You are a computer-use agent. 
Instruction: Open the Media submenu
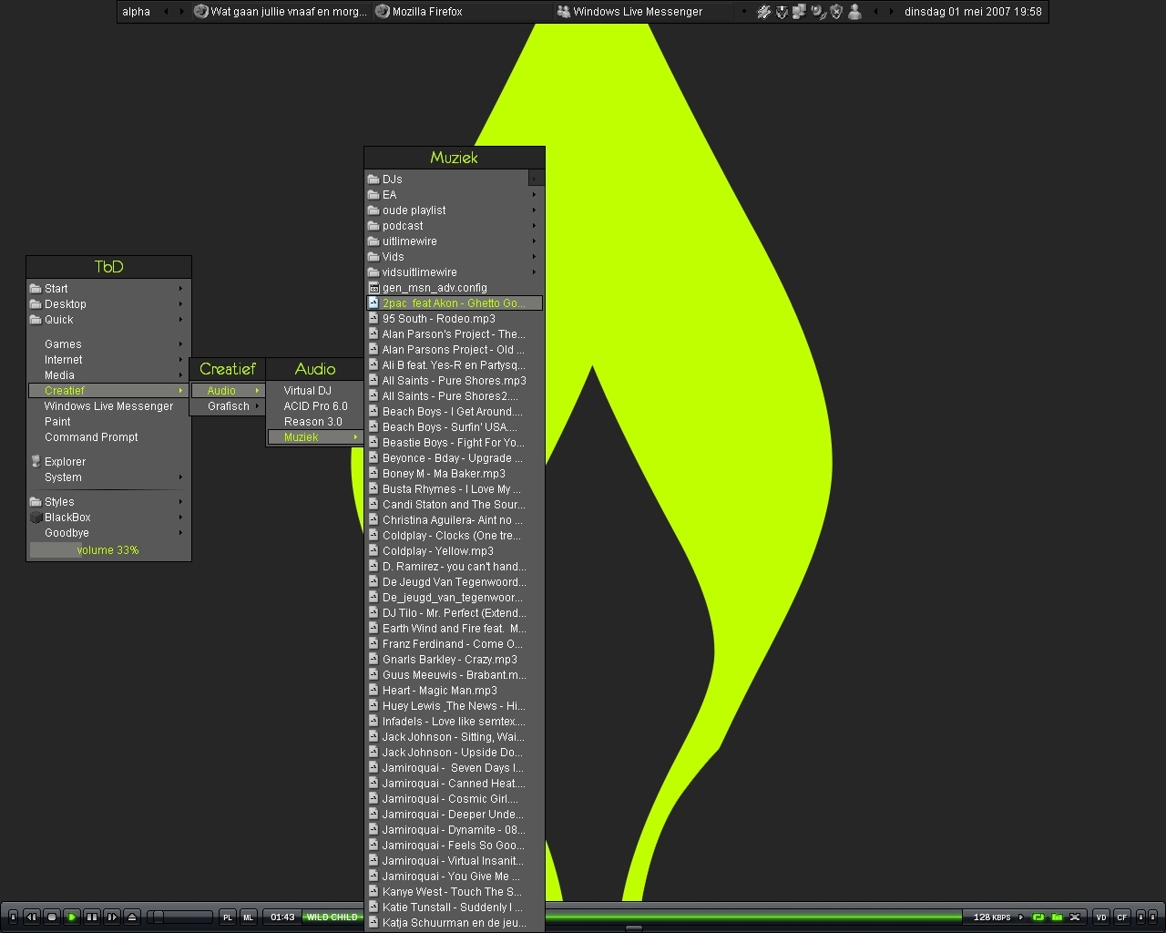click(x=108, y=375)
